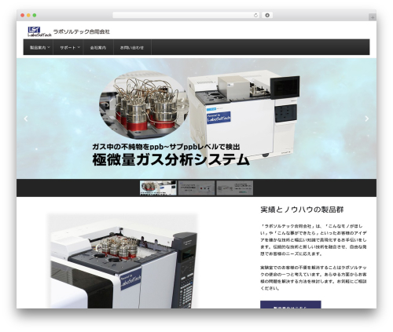Select the third slider thumbnail

tap(235, 188)
